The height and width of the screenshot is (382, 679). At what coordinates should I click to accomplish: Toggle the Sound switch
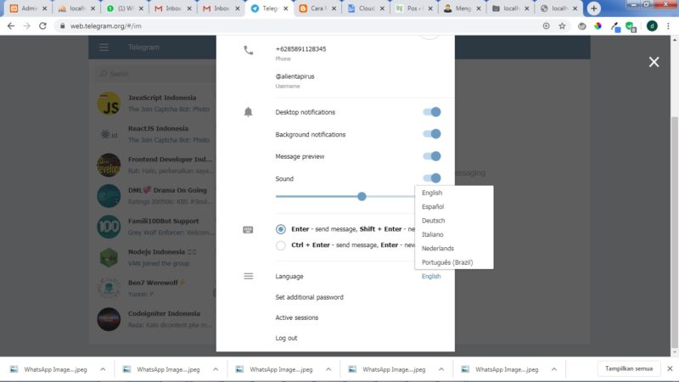pyautogui.click(x=432, y=178)
